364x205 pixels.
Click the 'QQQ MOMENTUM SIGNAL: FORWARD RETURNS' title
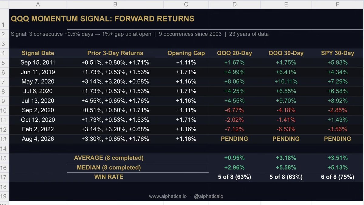coord(102,18)
